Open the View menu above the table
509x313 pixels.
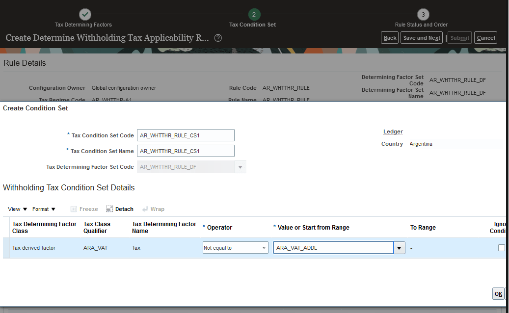coord(13,209)
